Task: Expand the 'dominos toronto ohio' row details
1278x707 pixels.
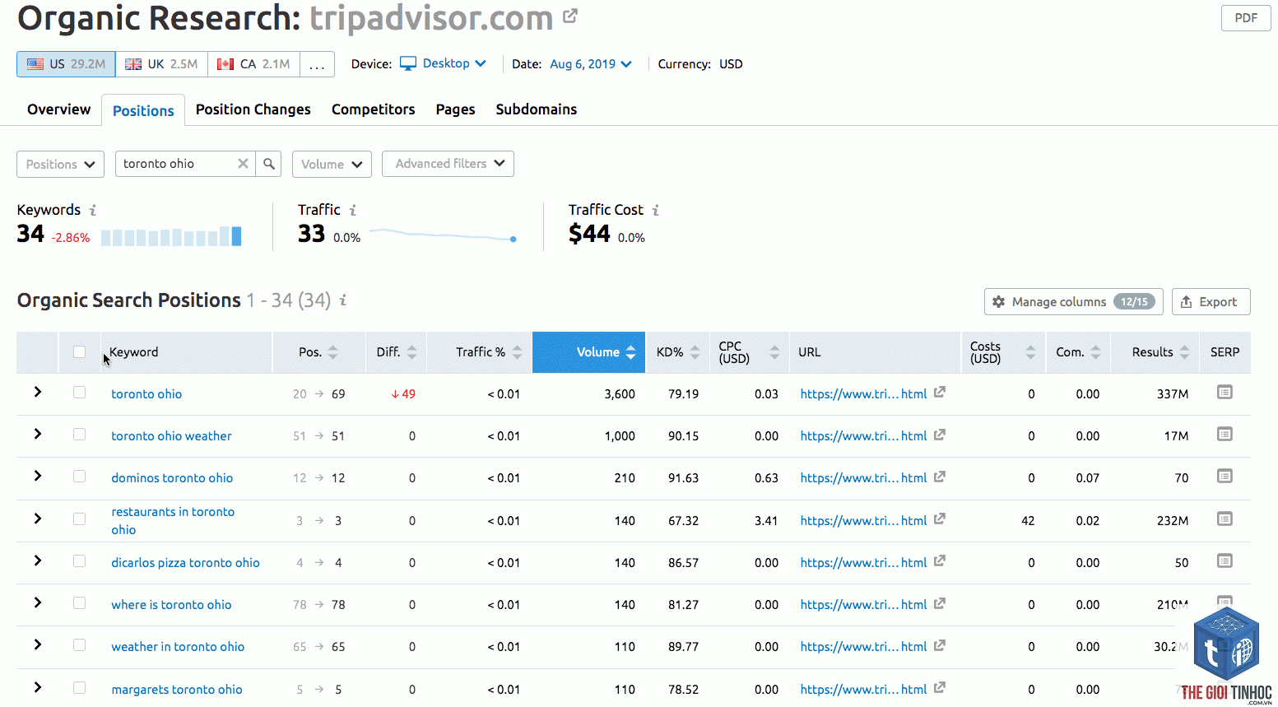Action: pyautogui.click(x=38, y=476)
